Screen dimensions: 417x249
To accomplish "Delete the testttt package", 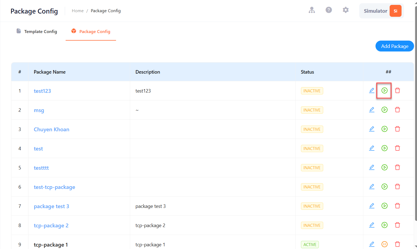I will 397,167.
